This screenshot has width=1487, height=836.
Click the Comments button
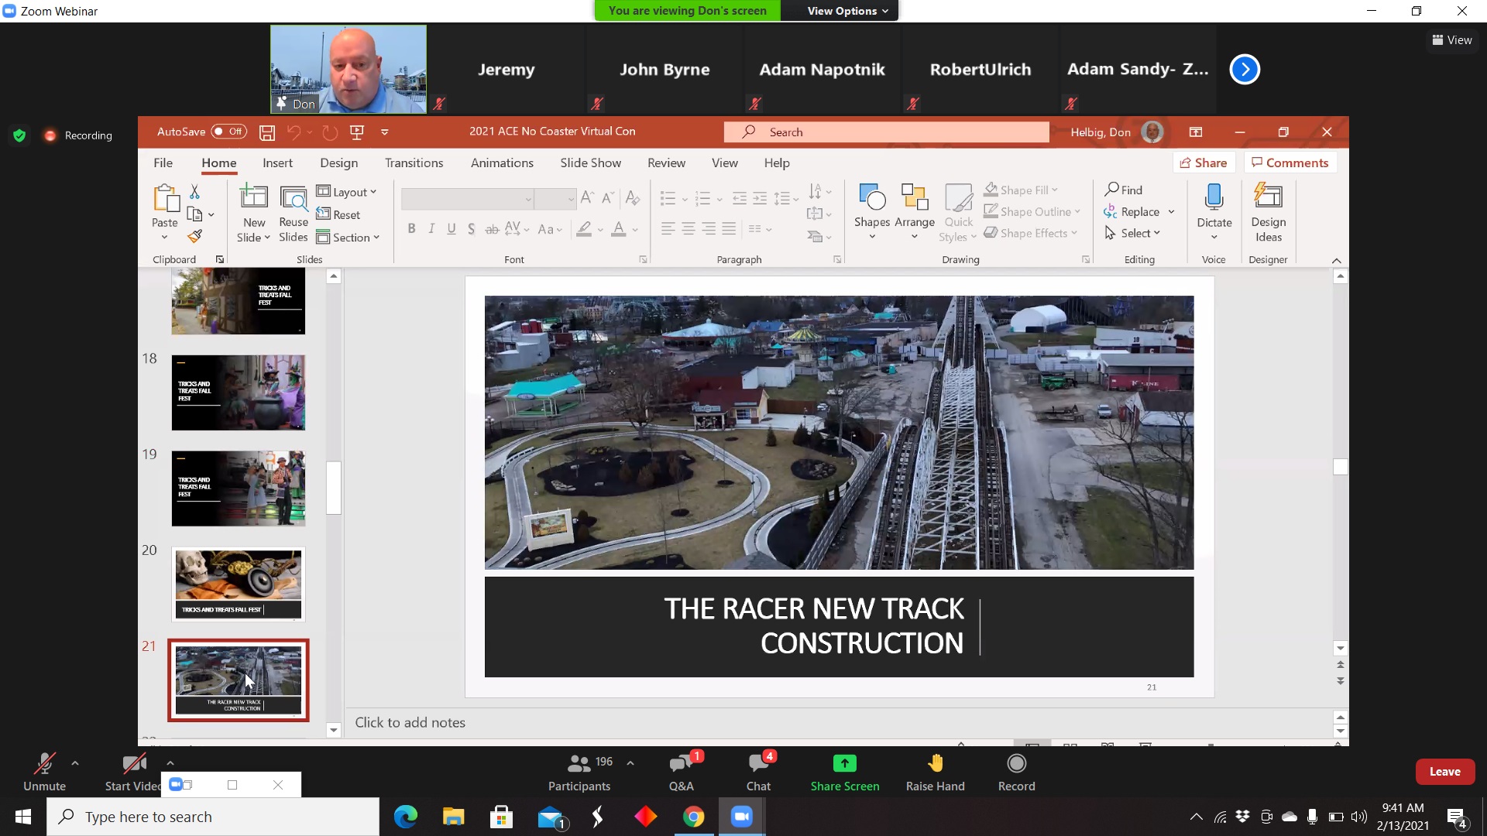coord(1290,163)
